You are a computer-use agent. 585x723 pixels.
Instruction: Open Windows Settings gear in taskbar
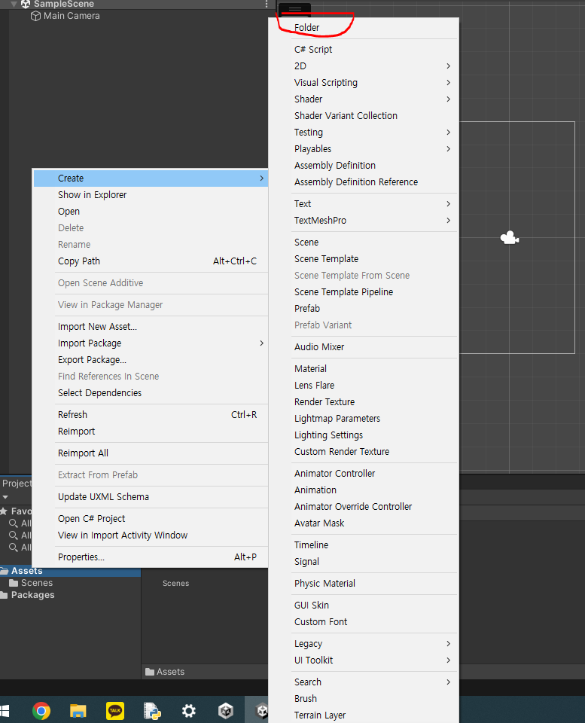click(x=189, y=710)
